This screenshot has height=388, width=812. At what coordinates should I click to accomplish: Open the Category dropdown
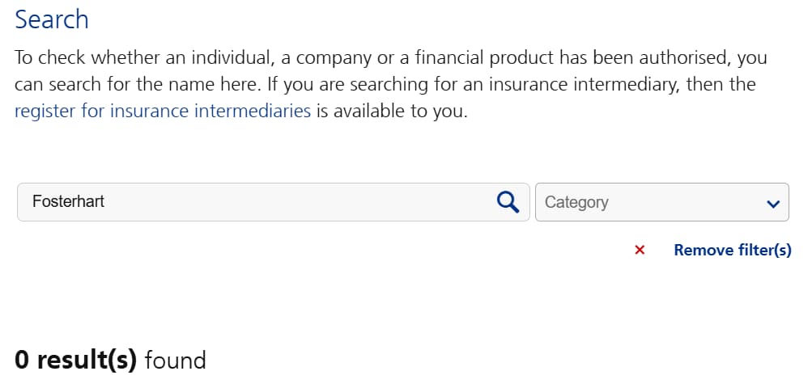coord(661,202)
